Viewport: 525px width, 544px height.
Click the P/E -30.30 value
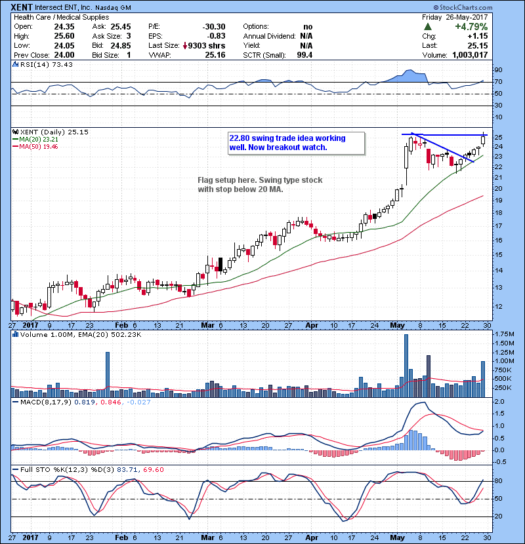214,27
